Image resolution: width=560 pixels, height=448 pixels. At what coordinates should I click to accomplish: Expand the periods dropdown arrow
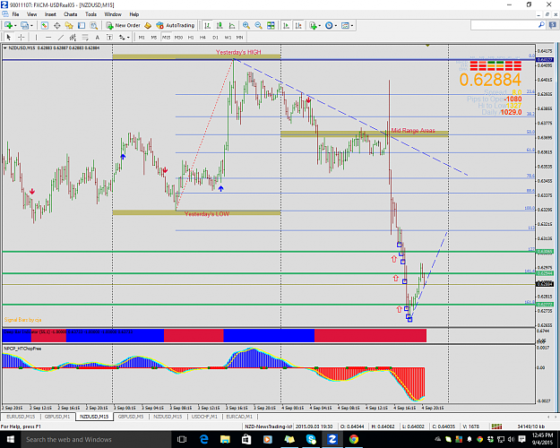336,25
